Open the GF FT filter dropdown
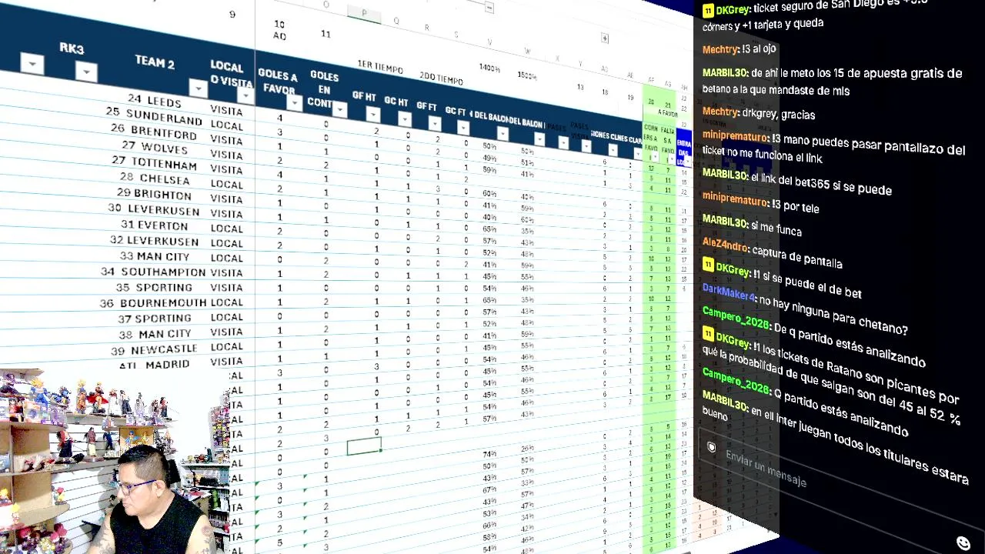This screenshot has width=985, height=554. [x=435, y=123]
